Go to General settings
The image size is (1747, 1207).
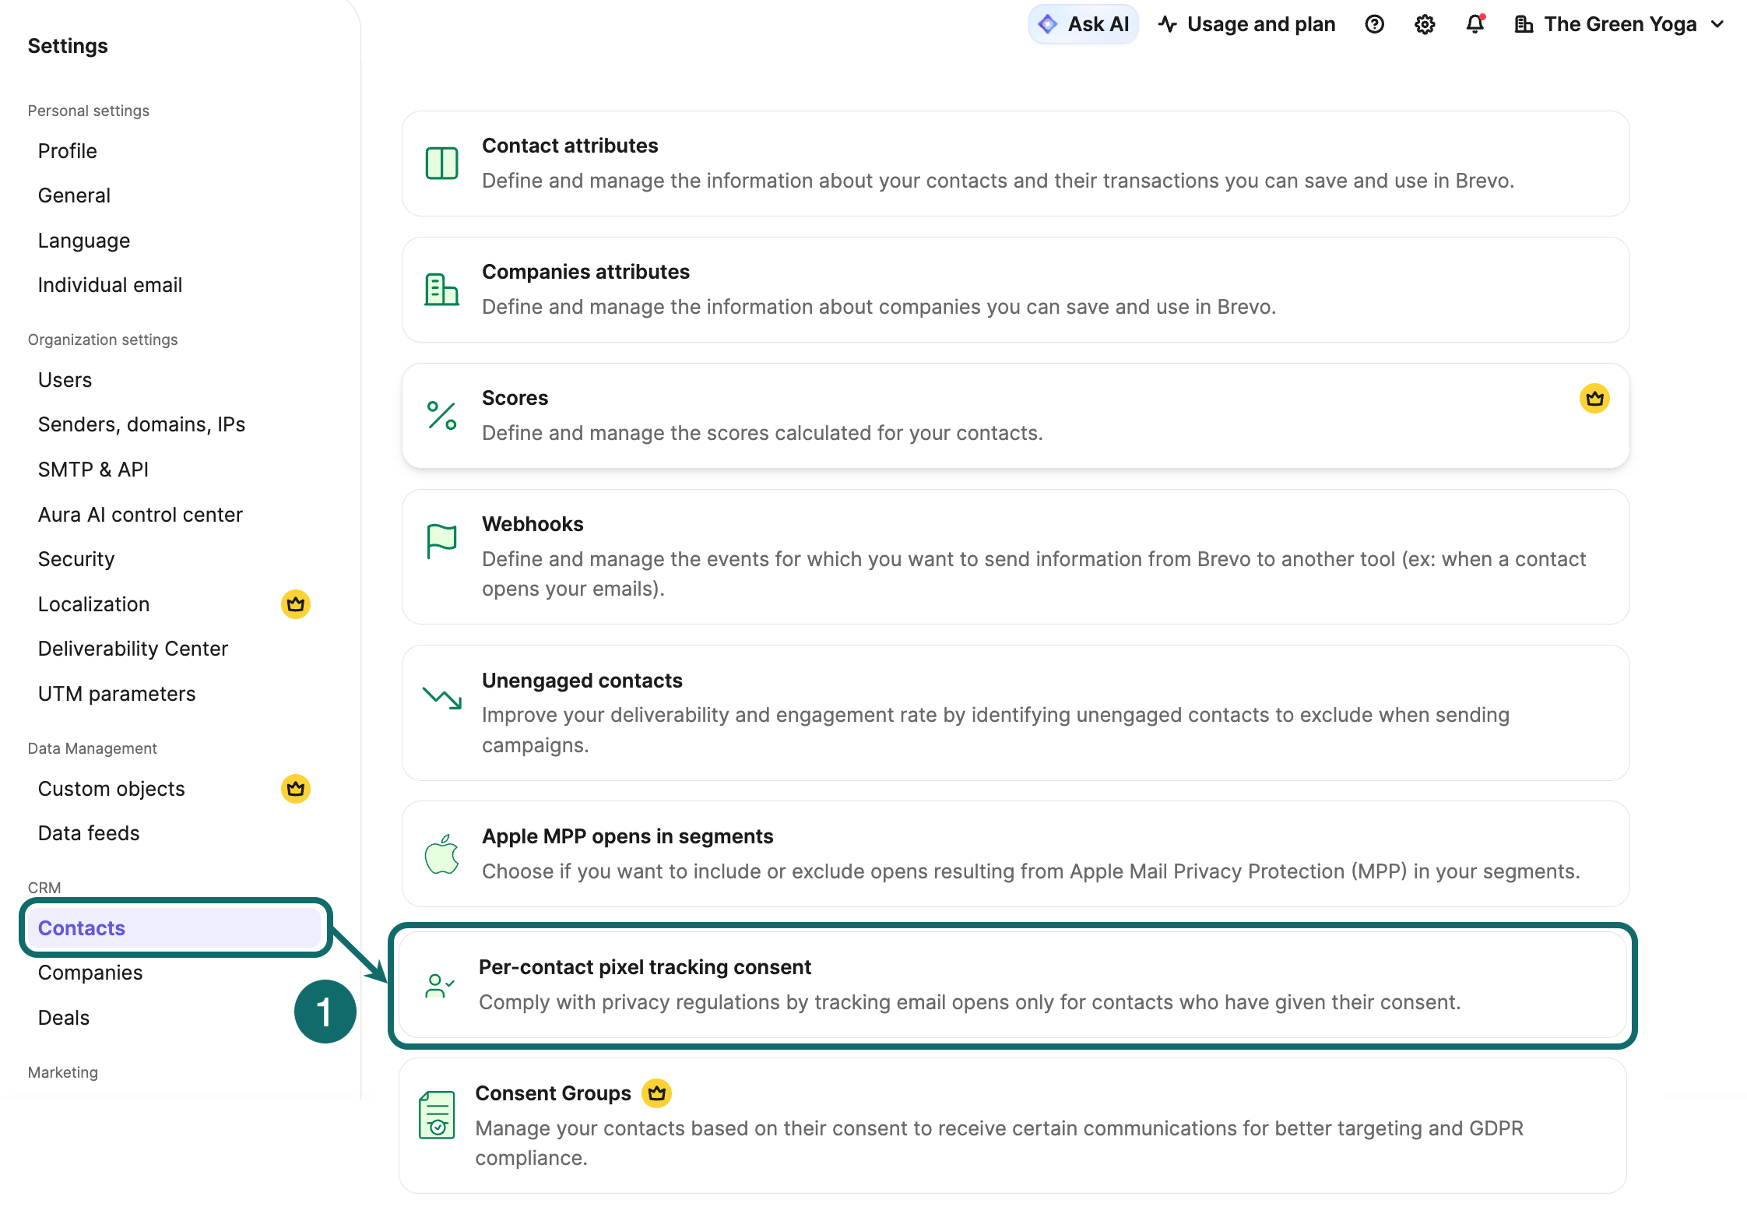[x=74, y=195]
